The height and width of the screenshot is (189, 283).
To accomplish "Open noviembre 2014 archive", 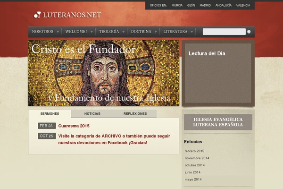I will coord(197,158).
